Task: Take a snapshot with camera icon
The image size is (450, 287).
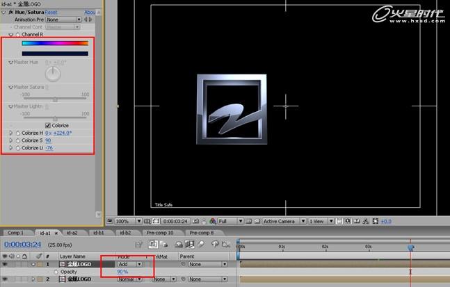Action: coord(196,221)
